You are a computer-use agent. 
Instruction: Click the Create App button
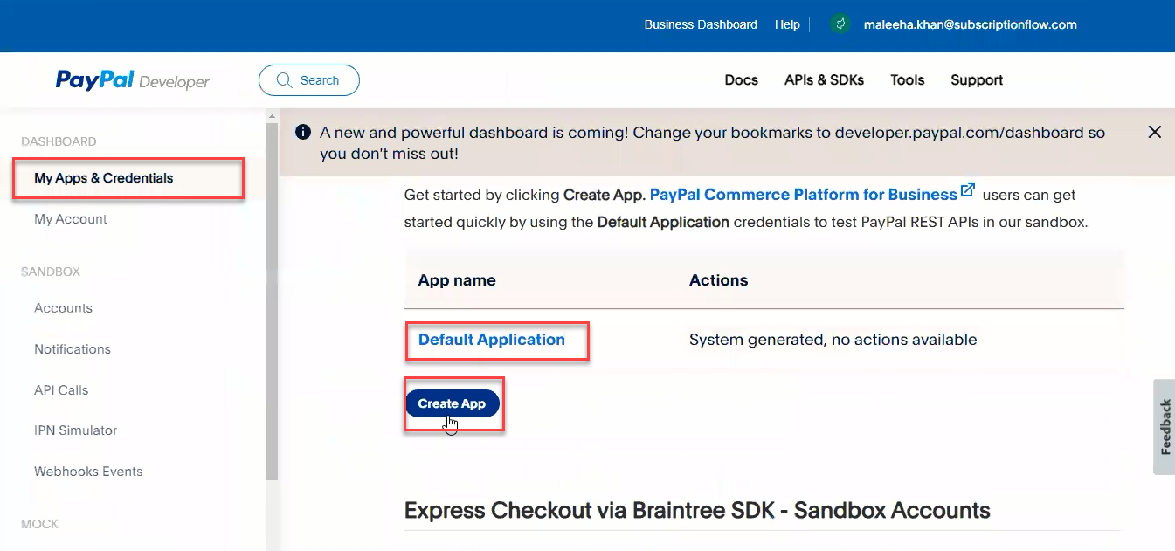point(452,403)
